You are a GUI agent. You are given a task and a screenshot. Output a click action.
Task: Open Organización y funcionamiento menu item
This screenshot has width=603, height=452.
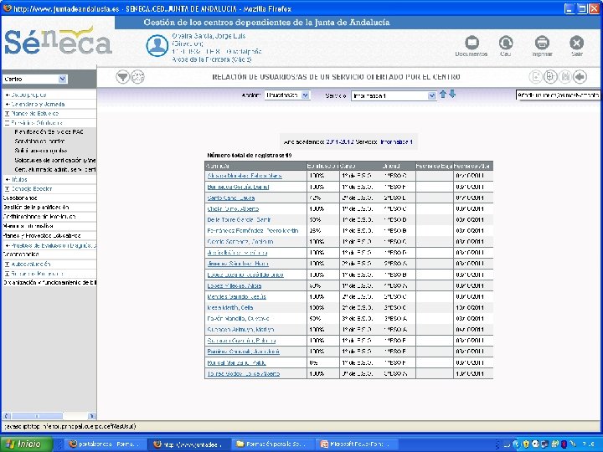pos(49,283)
